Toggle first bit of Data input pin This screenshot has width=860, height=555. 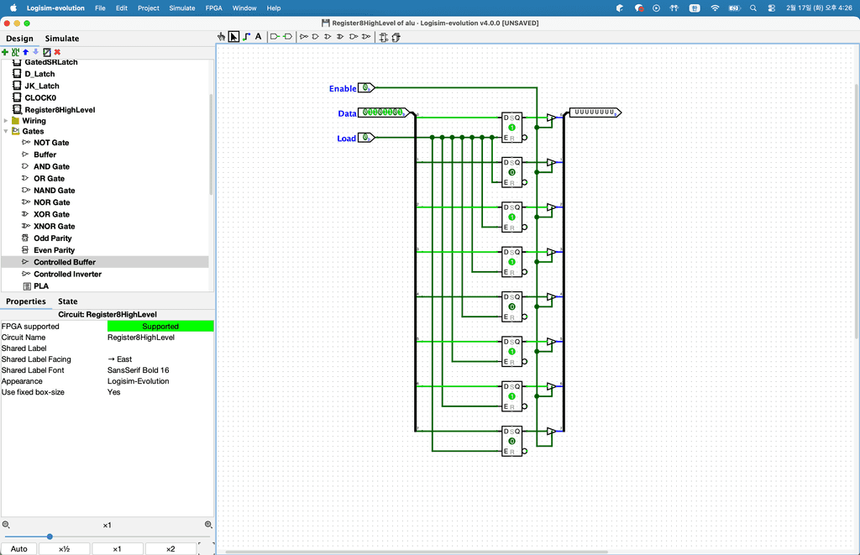click(x=366, y=113)
